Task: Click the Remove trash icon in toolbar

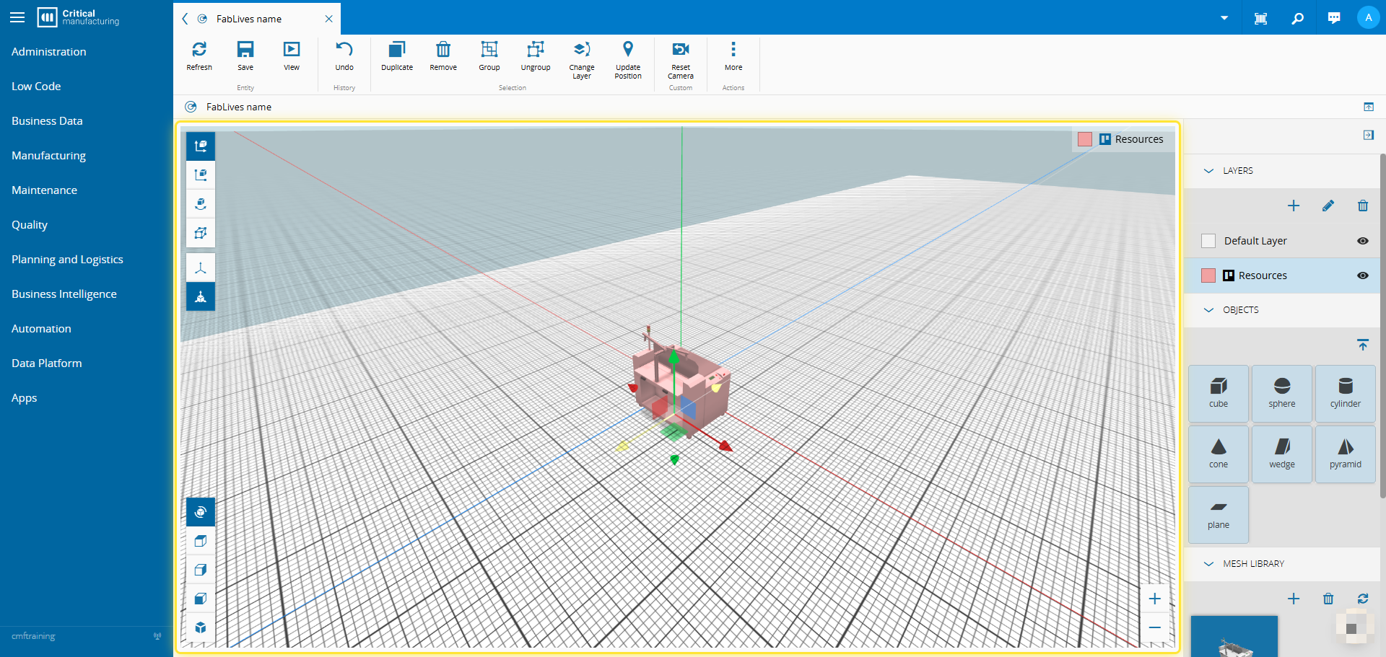Action: click(443, 50)
